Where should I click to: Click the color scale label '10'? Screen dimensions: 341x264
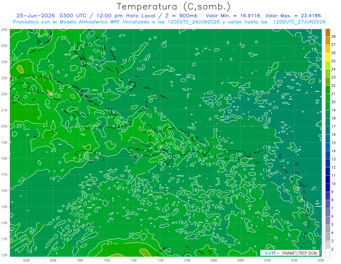coord(333,184)
